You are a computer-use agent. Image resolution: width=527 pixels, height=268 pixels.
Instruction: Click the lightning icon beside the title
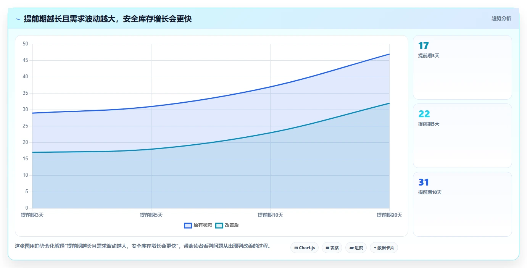coord(18,19)
